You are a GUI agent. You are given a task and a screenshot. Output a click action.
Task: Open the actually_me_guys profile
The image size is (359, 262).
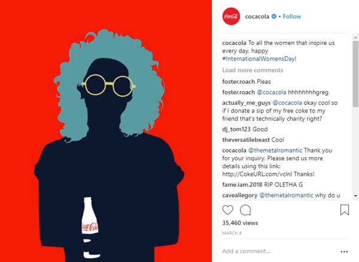[247, 103]
